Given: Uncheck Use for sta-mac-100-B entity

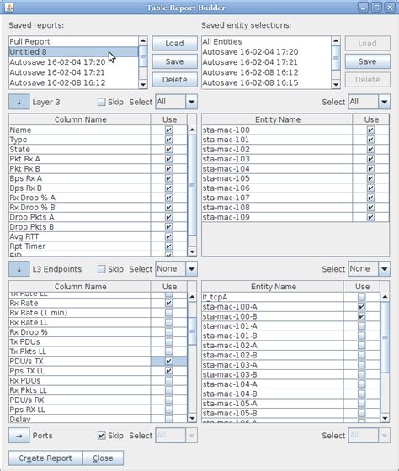Looking at the screenshot, I should click(362, 316).
